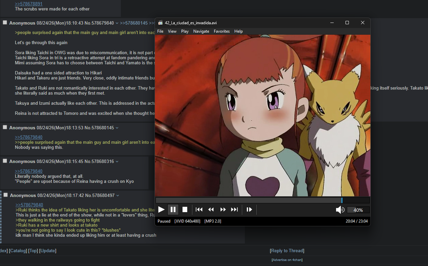Follow >>578679840 quote link in post 578680316

click(x=29, y=171)
